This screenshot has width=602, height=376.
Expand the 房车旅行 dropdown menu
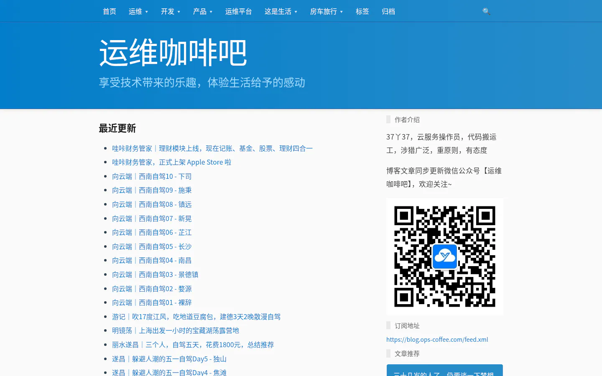tap(327, 11)
